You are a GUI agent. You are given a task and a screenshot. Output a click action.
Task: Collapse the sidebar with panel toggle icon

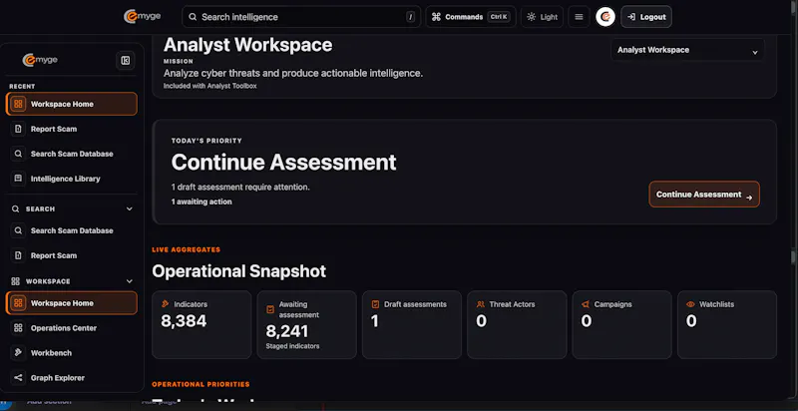(126, 61)
